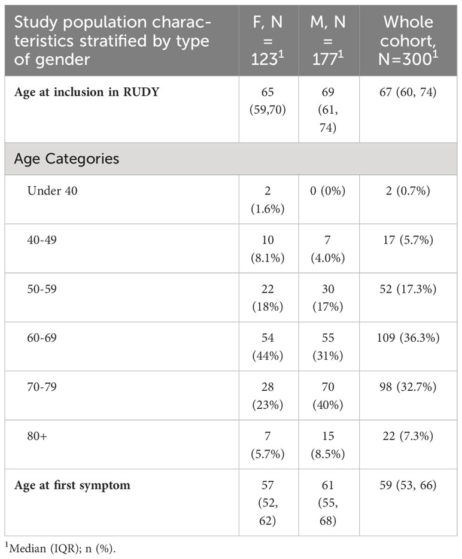Click the '0 (0%)' male under 40 cell

[327, 191]
